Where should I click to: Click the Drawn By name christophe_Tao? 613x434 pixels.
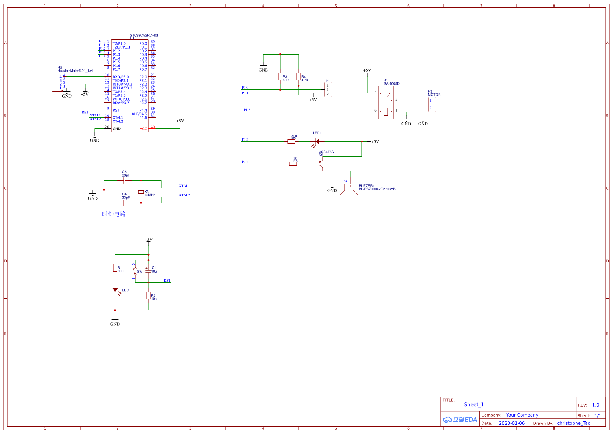pos(574,423)
